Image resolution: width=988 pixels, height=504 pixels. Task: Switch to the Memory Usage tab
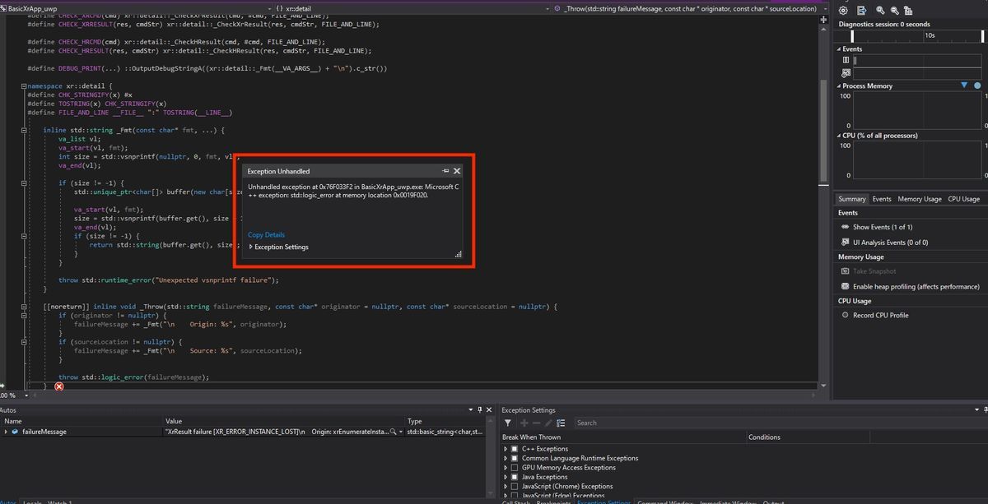(x=919, y=198)
